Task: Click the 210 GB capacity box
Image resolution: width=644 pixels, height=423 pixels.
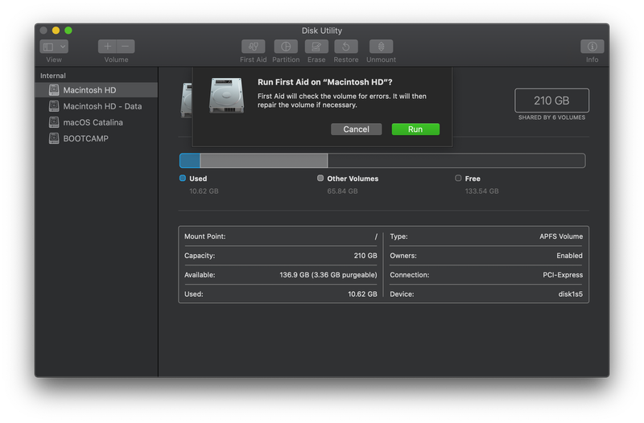Action: pyautogui.click(x=551, y=101)
